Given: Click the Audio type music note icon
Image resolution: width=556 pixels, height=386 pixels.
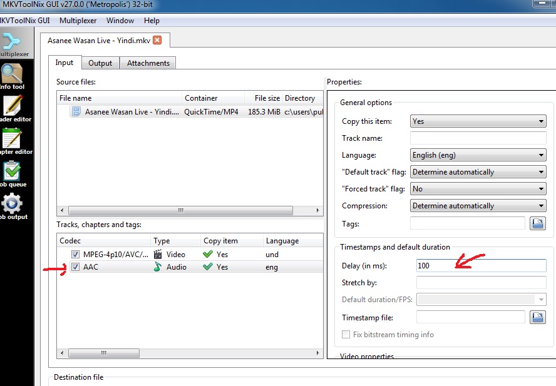Looking at the screenshot, I should click(158, 267).
